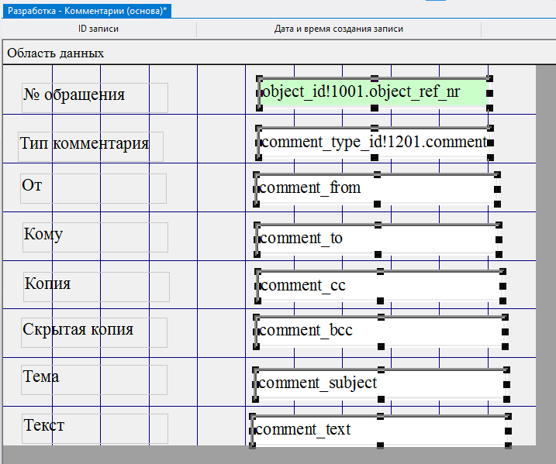Click the comment_type_id!1201.comment field
This screenshot has width=556, height=464.
(373, 143)
